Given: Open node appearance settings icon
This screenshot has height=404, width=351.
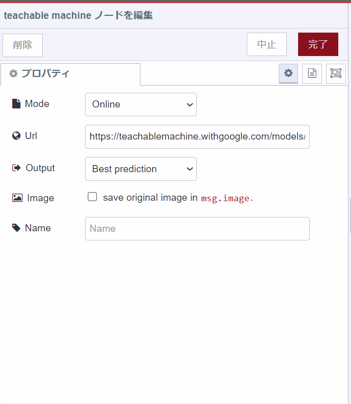Looking at the screenshot, I should pos(336,73).
